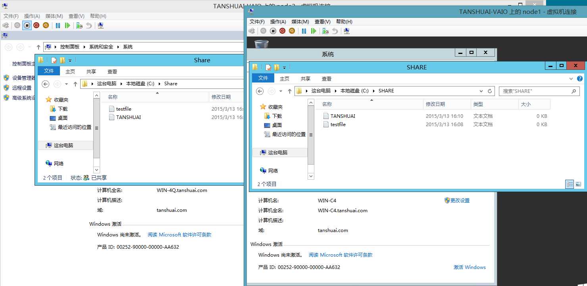This screenshot has width=587, height=286.
Task: Click New Folder quick-access icon in SHARE window
Action: [x=277, y=67]
